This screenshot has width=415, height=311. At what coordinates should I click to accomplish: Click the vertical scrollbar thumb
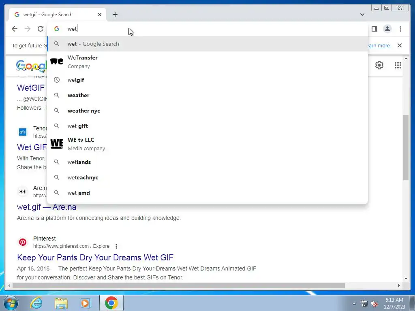pyautogui.click(x=406, y=147)
